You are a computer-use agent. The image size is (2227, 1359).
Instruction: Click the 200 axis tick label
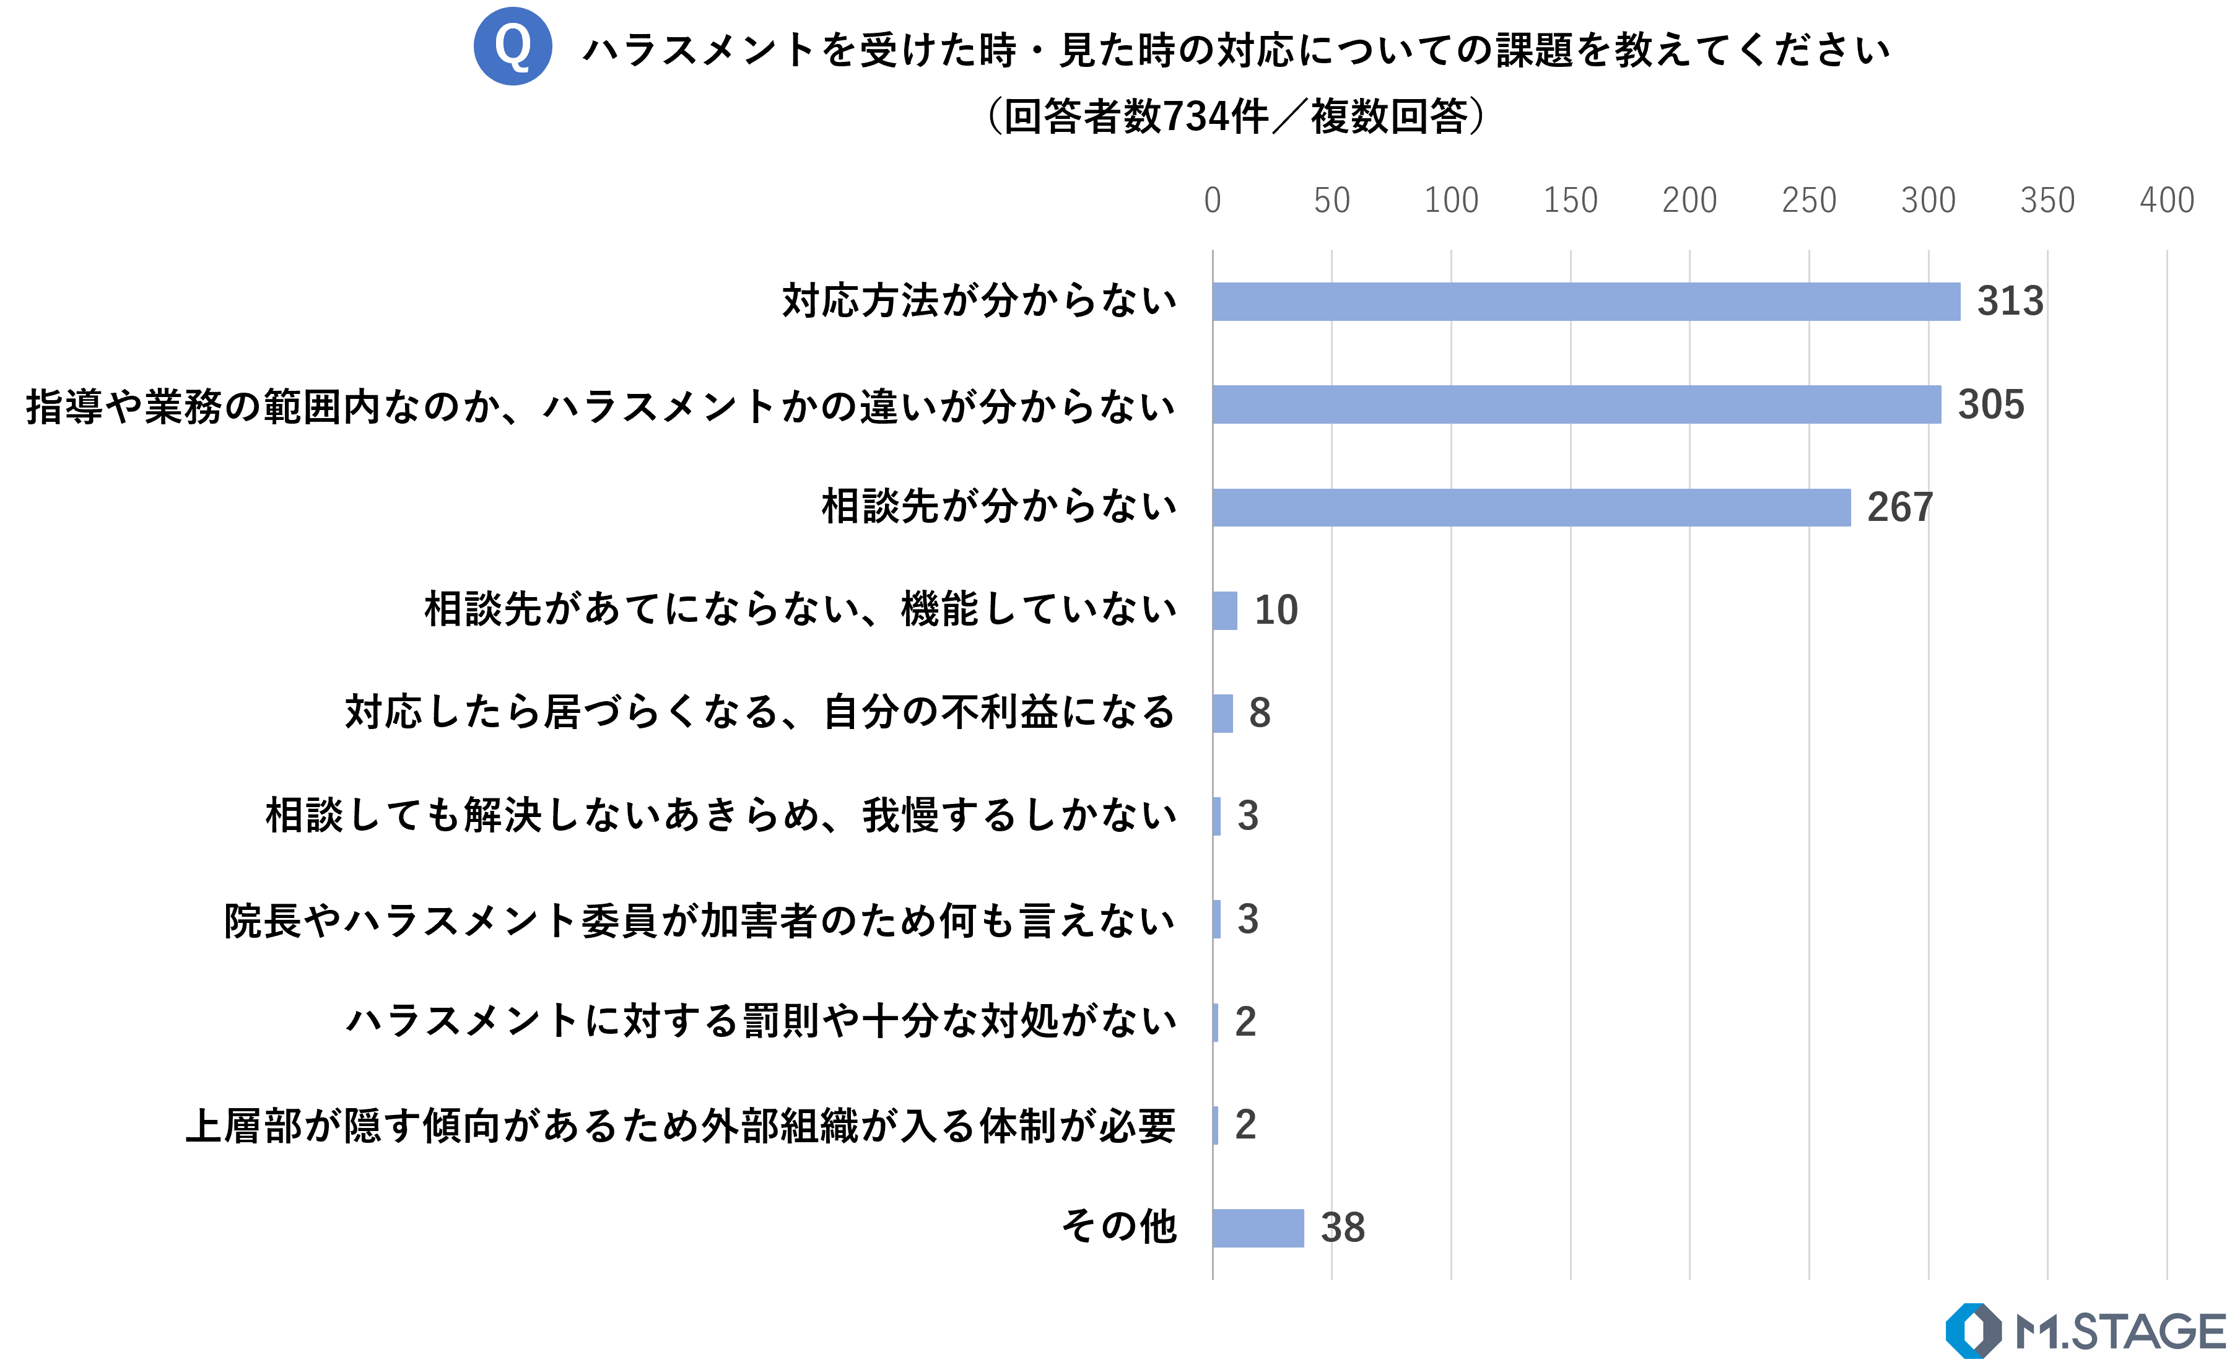1689,201
